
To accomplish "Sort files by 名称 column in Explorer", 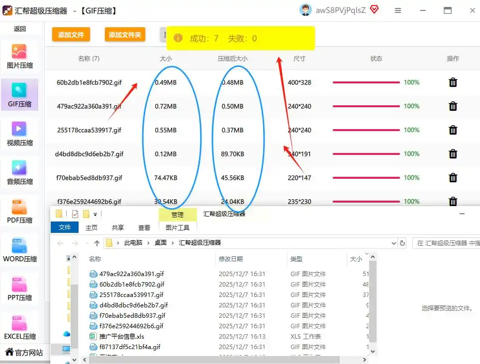I will (95, 259).
